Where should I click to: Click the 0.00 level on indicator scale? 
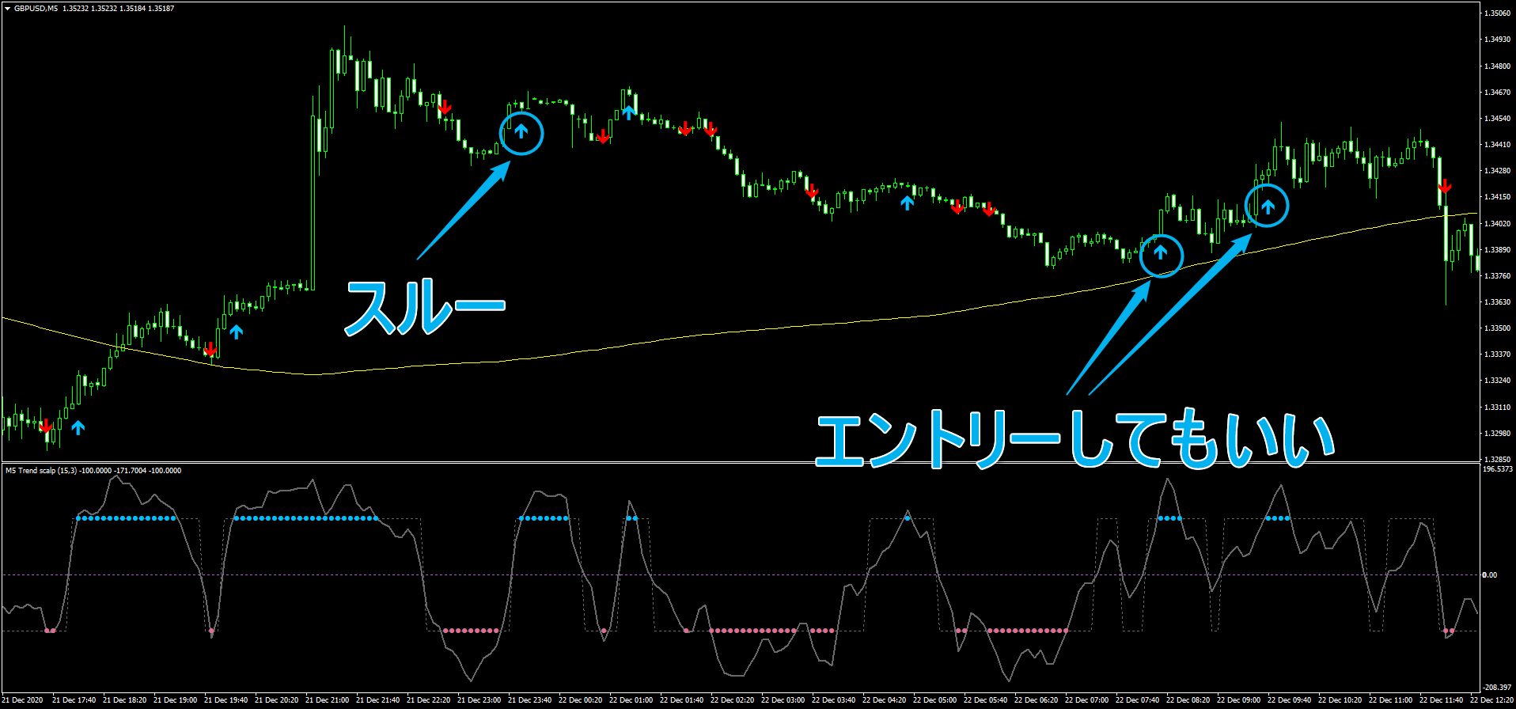[x=1489, y=575]
